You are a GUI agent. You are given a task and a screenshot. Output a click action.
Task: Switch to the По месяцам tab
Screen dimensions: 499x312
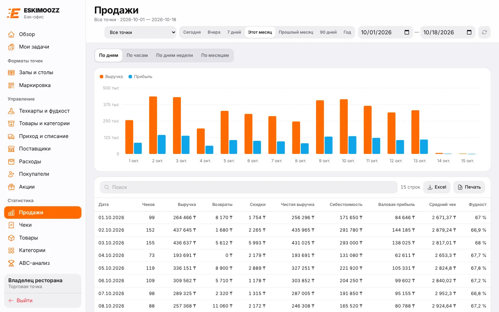(x=215, y=55)
